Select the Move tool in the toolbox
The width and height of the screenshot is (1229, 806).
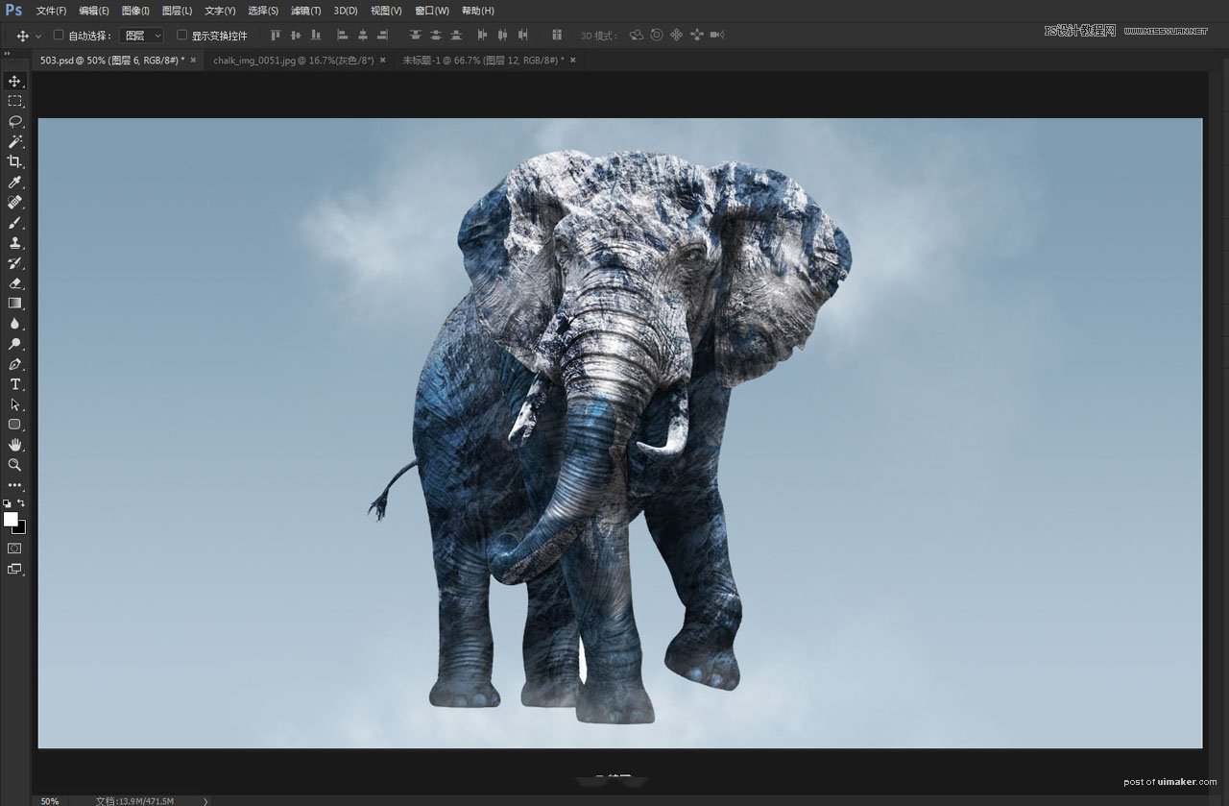(14, 81)
